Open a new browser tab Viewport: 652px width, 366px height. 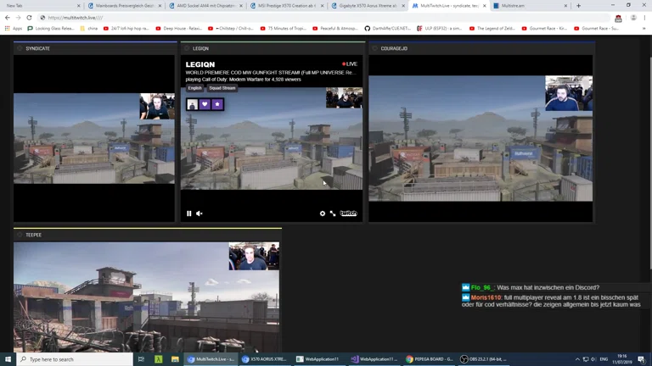[x=578, y=6]
